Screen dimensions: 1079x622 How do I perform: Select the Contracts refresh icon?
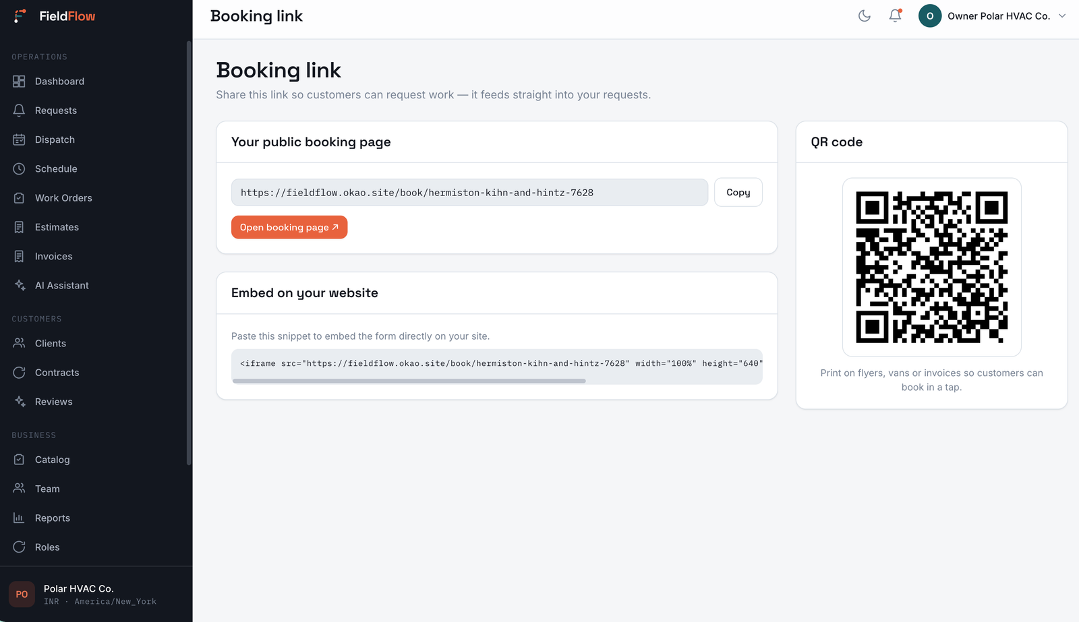pyautogui.click(x=19, y=373)
